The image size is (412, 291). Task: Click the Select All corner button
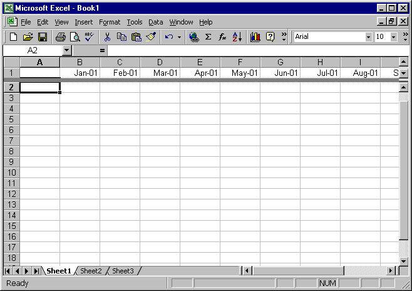tap(11, 62)
